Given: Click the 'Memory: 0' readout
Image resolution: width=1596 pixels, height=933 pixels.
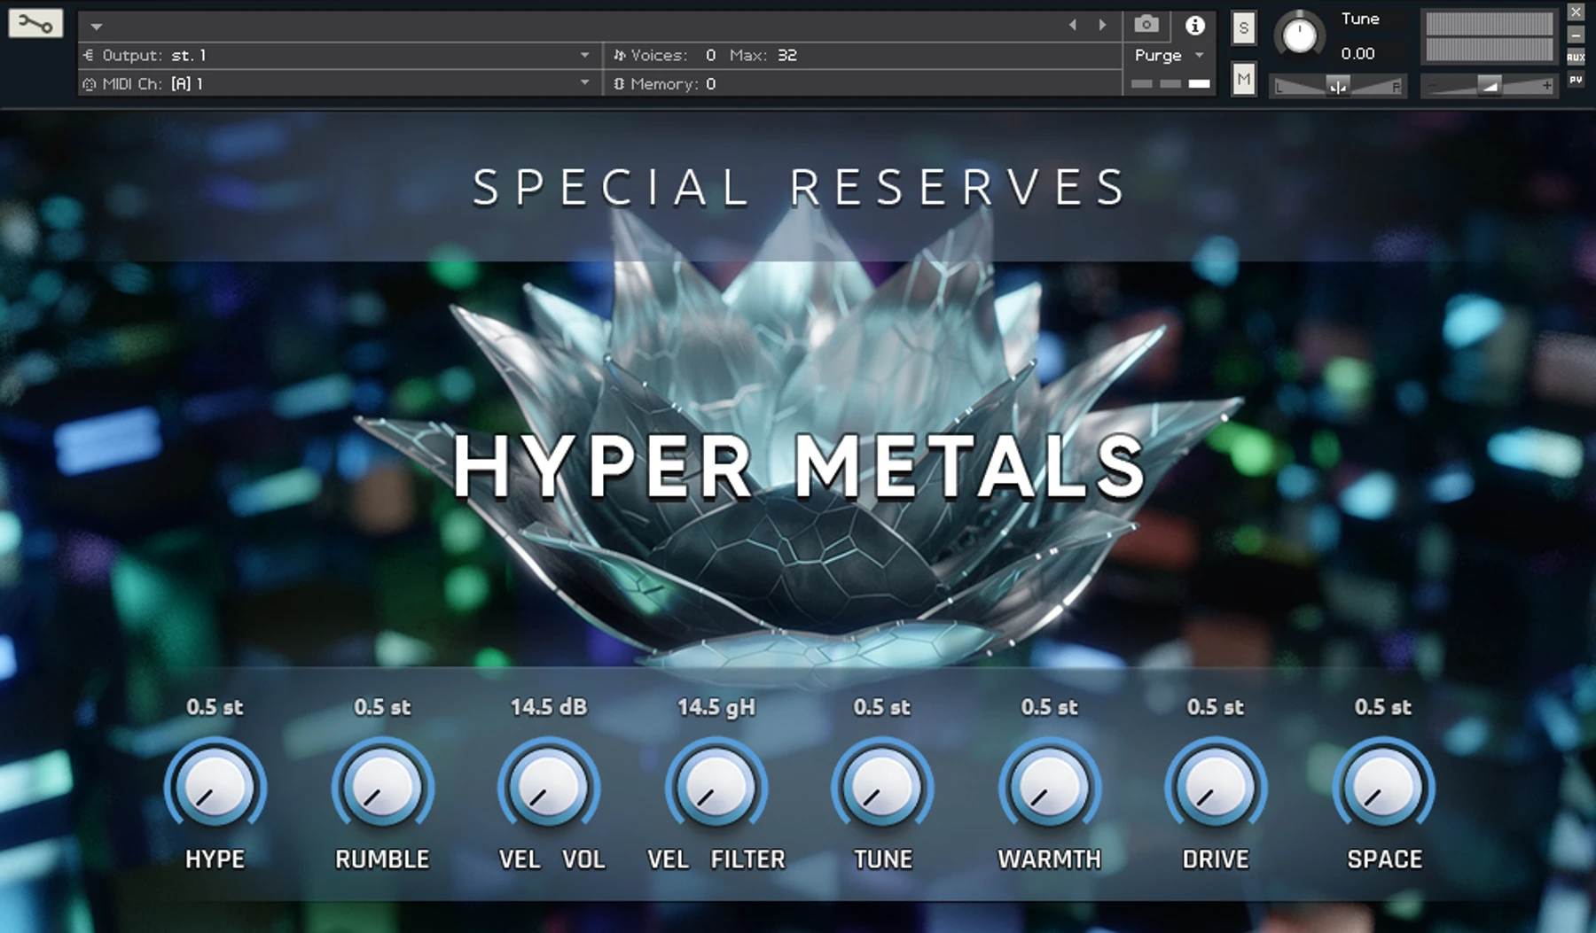Looking at the screenshot, I should coord(665,84).
